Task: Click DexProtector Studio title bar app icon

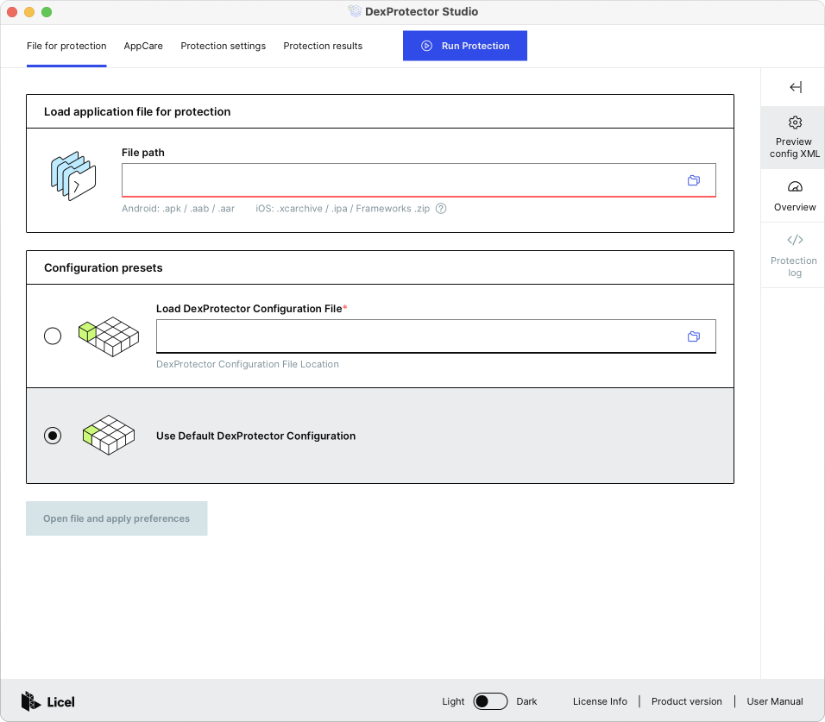Action: tap(355, 11)
